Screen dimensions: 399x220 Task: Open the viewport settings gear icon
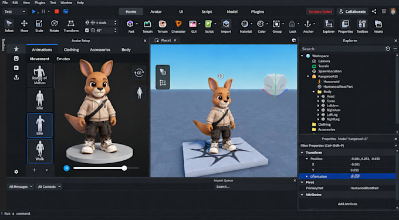click(x=293, y=40)
